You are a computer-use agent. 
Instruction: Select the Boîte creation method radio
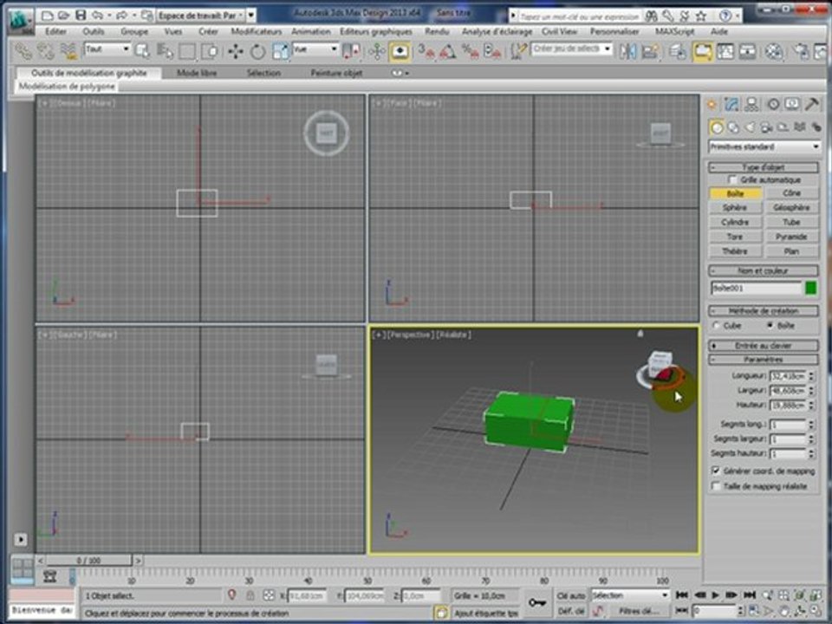coord(770,325)
